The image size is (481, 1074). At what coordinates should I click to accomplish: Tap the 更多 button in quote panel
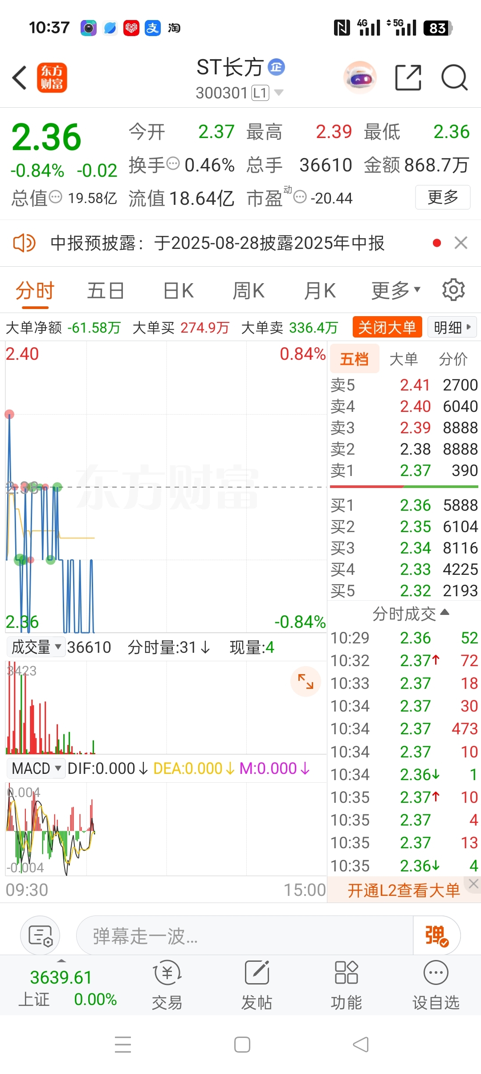click(443, 197)
